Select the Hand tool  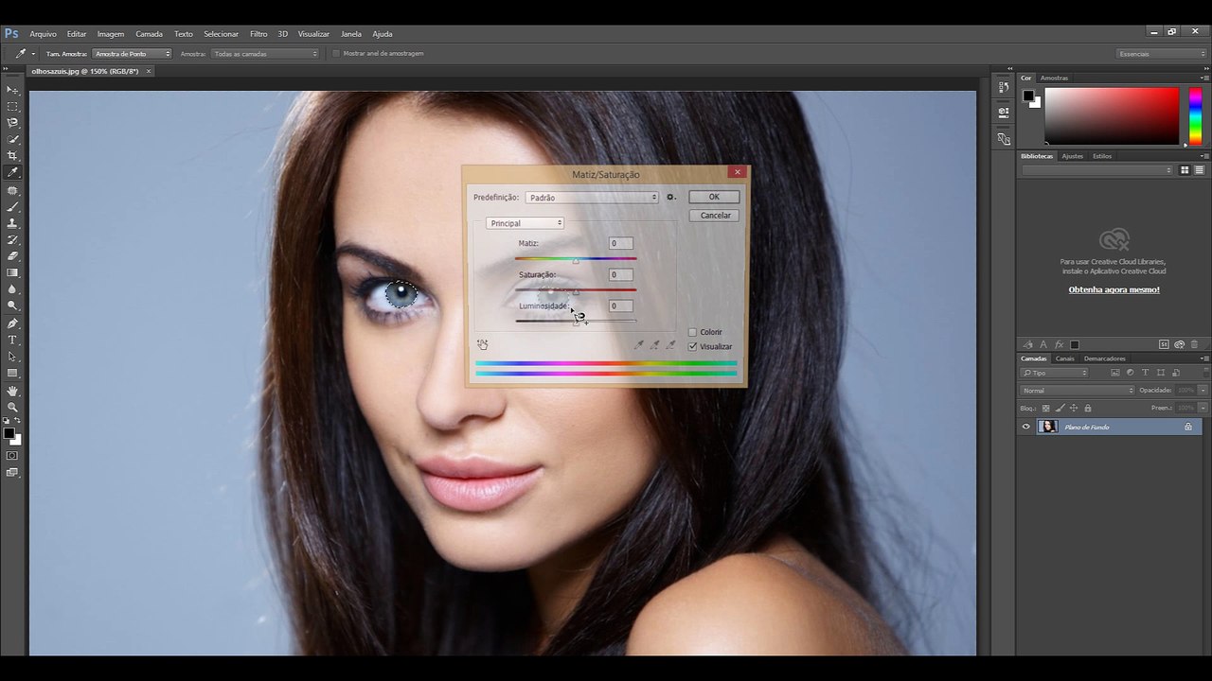(12, 391)
